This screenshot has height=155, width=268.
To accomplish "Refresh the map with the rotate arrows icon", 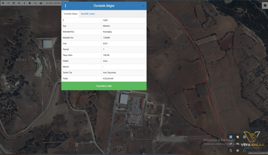I will tap(14, 3).
